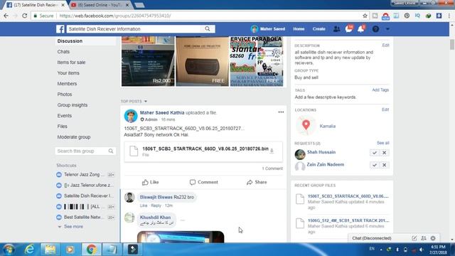Screen dimensions: 455x256
Task: Reload the page in Chrome
Action: 25,16
